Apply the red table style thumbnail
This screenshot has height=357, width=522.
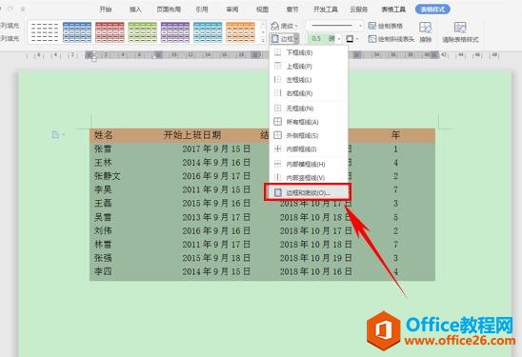[110, 32]
